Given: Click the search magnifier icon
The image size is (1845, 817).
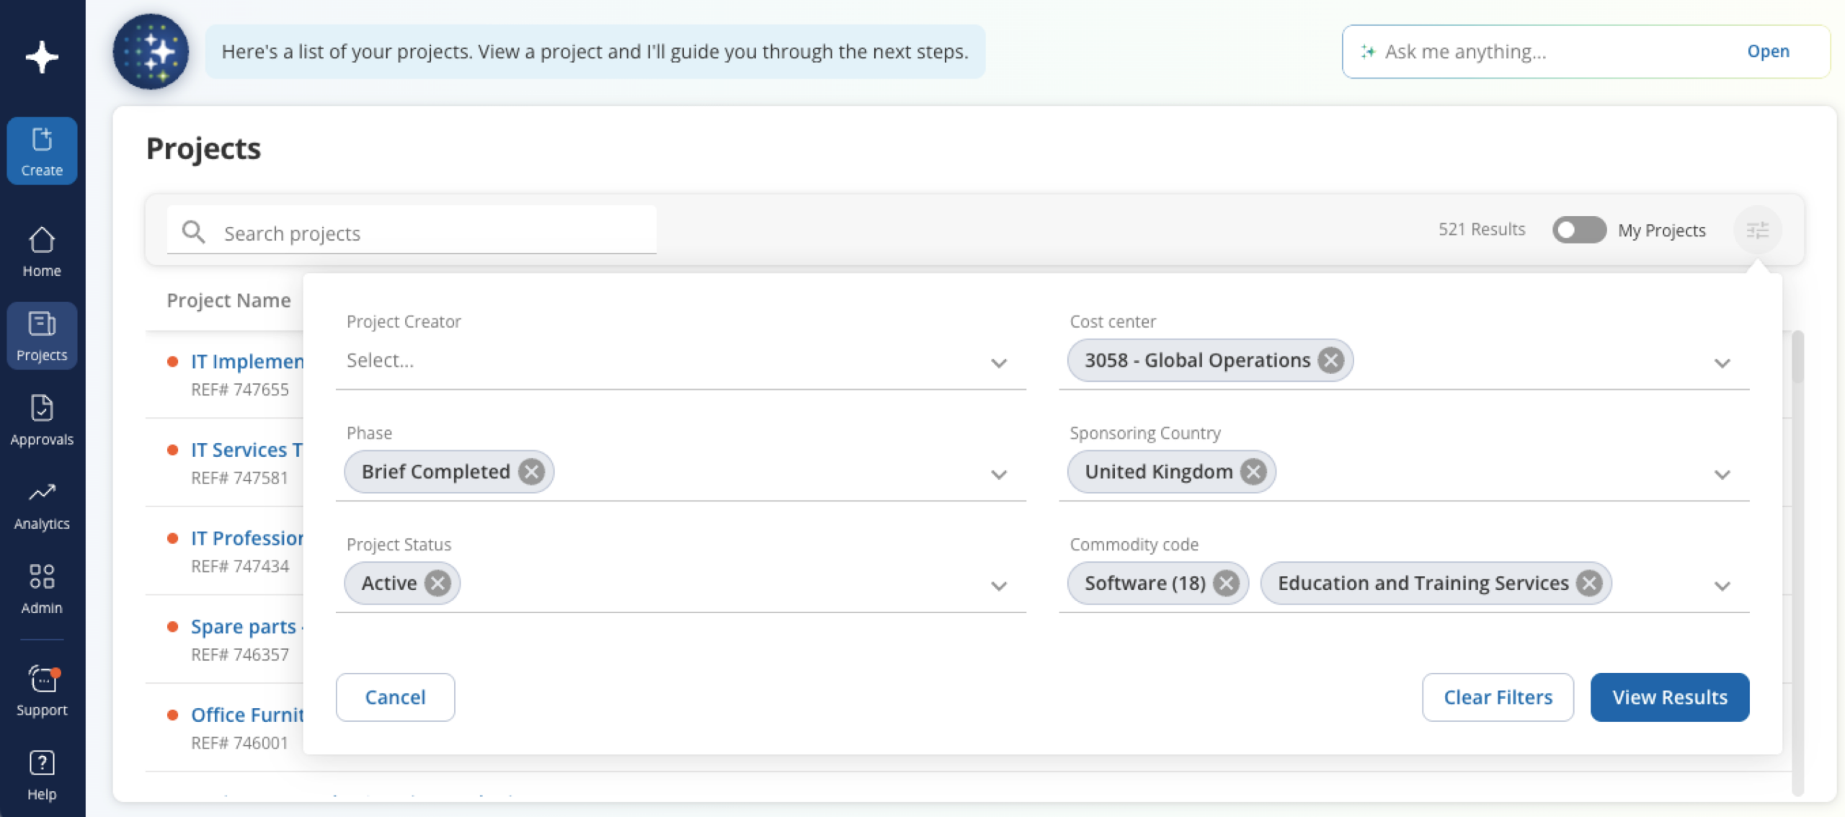Looking at the screenshot, I should coord(193,232).
